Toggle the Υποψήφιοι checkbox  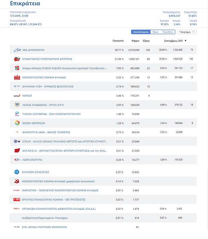click(x=194, y=32)
